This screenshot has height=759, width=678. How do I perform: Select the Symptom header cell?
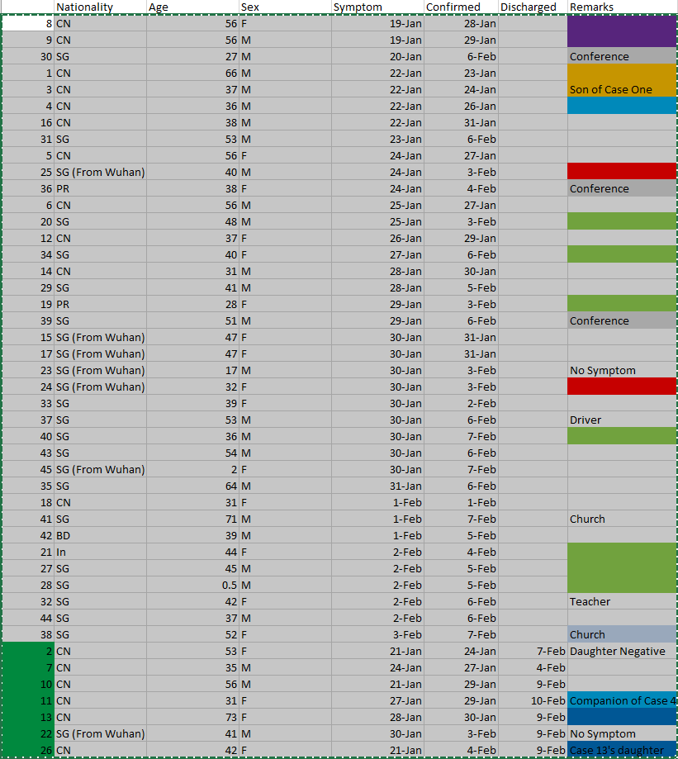(x=377, y=7)
